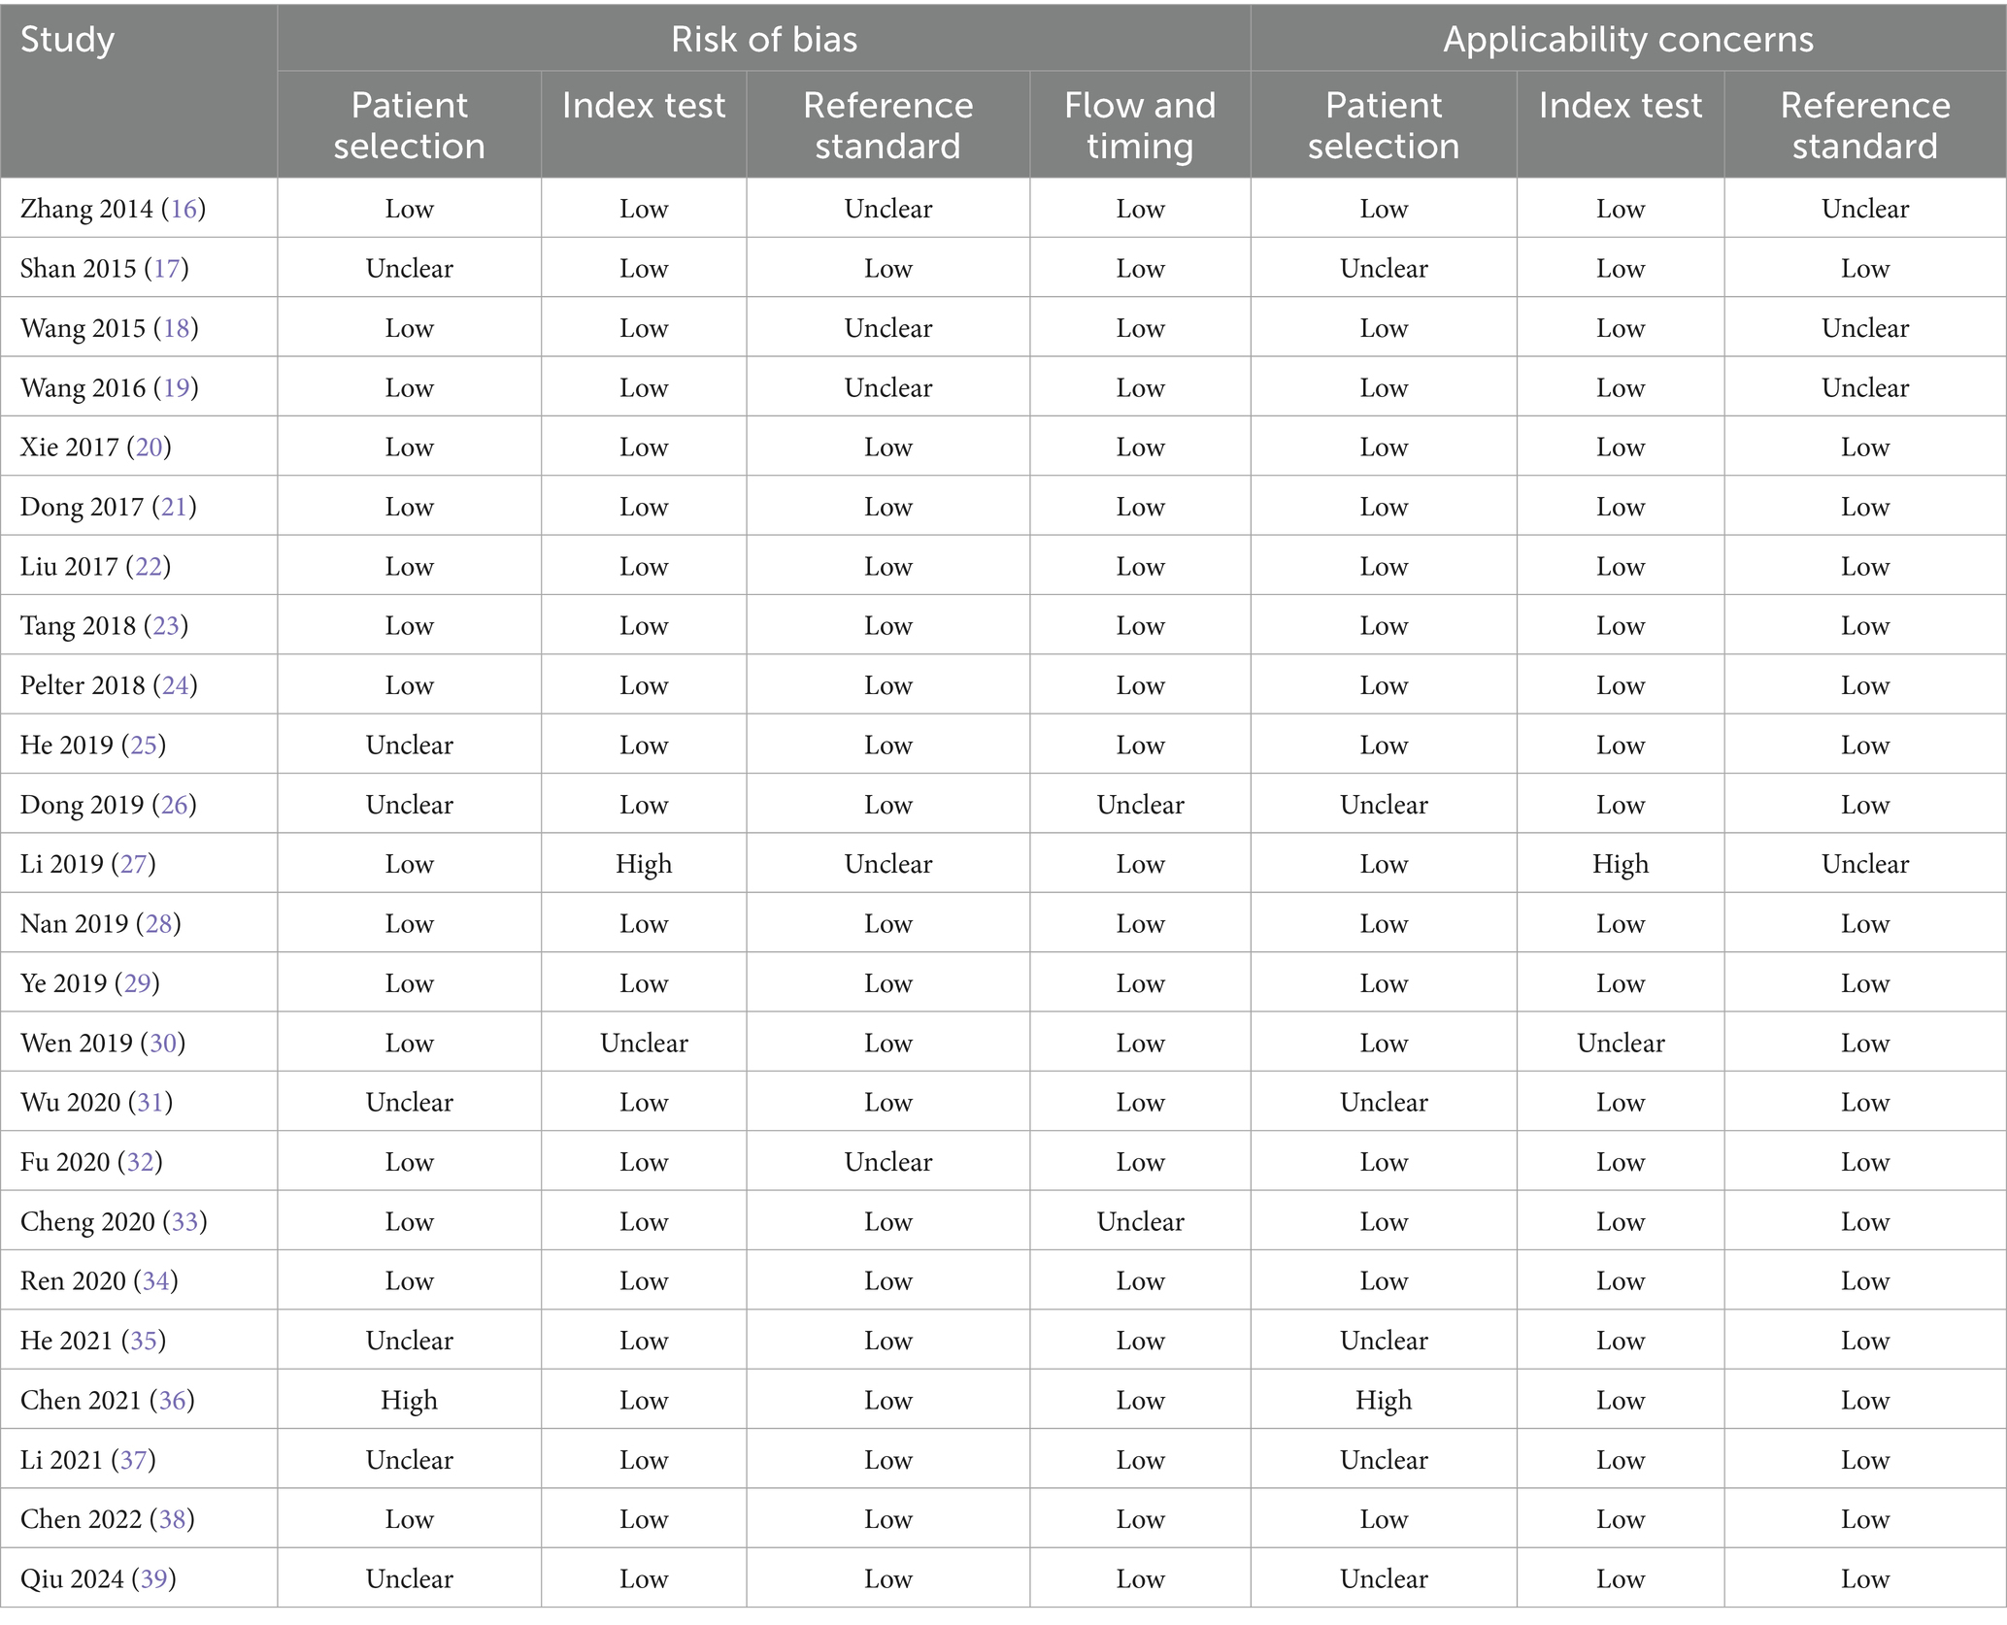Open citation 16 beside Zhang 2014
The width and height of the screenshot is (2007, 1625).
click(x=184, y=209)
